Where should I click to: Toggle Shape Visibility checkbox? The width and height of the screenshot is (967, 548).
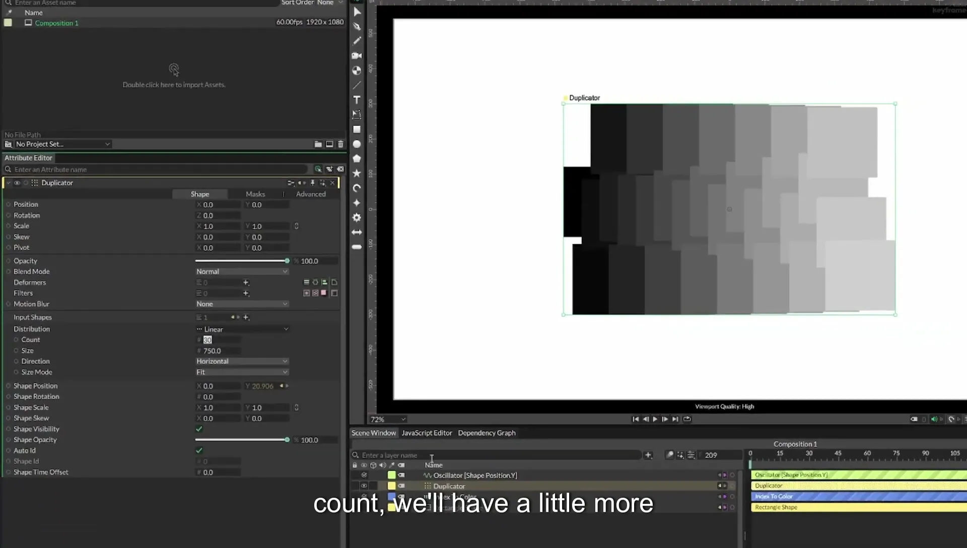point(199,429)
